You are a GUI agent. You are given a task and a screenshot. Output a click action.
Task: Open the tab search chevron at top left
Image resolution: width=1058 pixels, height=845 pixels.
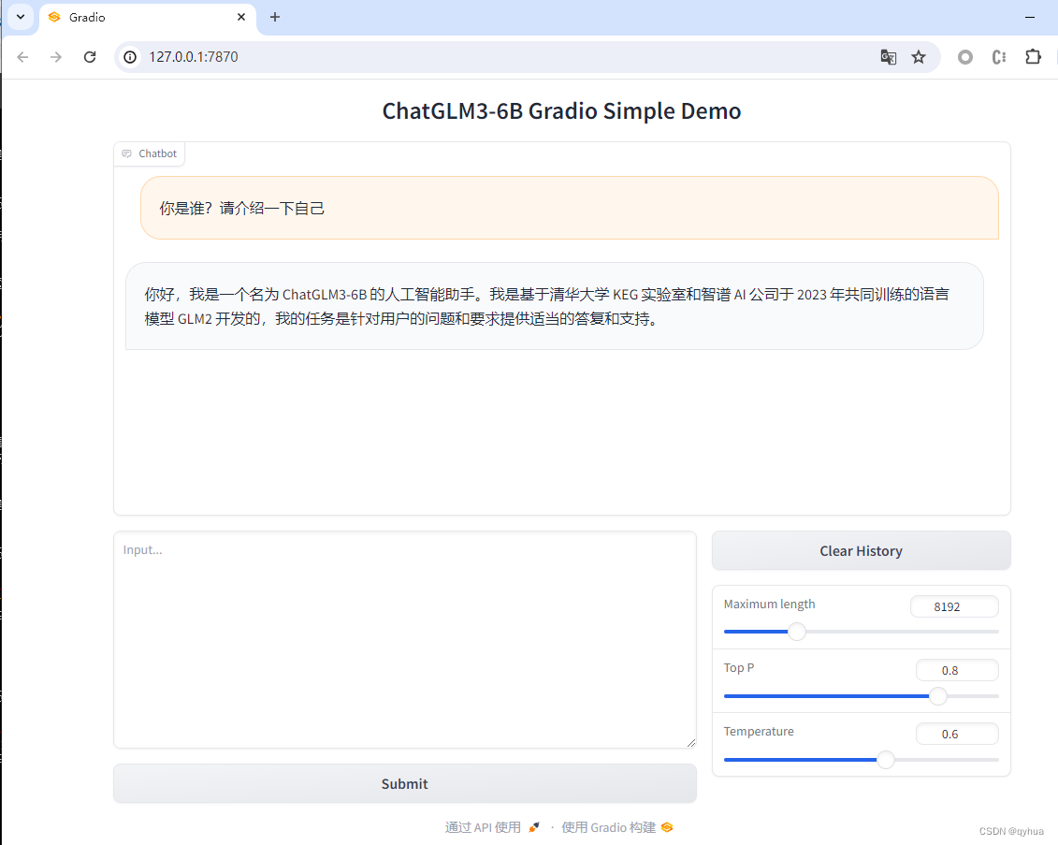pyautogui.click(x=20, y=17)
